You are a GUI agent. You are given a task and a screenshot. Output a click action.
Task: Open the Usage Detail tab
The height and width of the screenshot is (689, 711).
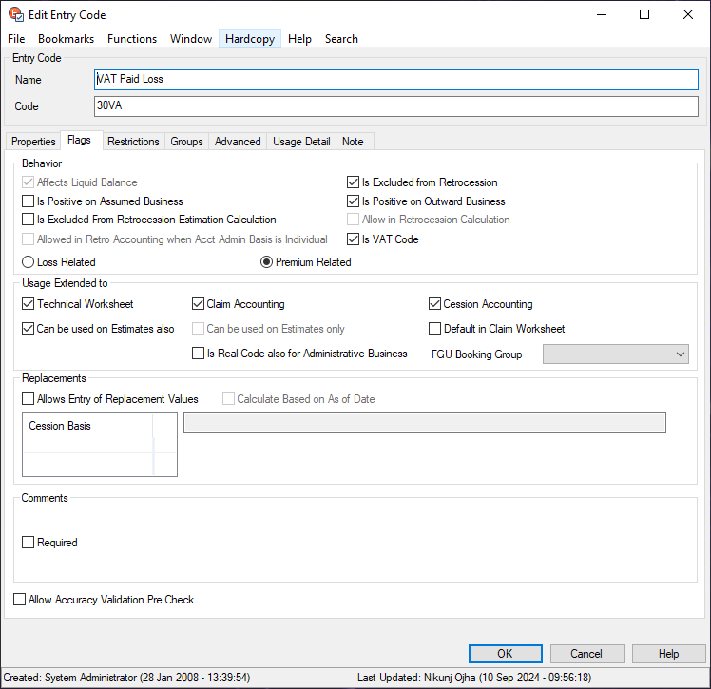pos(301,142)
